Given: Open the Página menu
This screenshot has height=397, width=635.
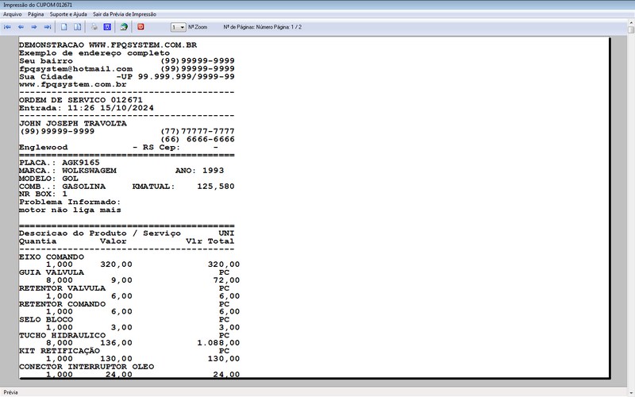Looking at the screenshot, I should pos(36,14).
